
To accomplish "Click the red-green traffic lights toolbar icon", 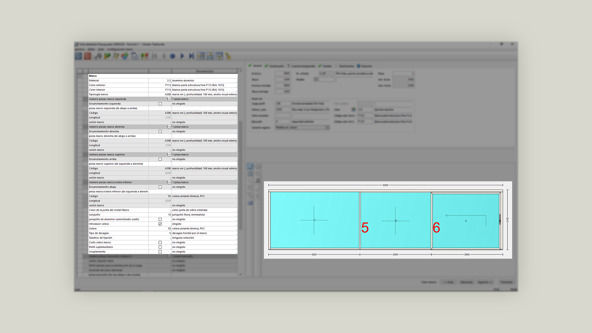I will tap(144, 56).
